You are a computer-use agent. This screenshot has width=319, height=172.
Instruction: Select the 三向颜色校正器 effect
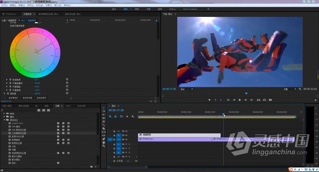(x=19, y=133)
